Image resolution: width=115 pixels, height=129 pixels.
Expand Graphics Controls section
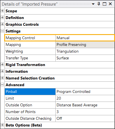(x=2, y=24)
